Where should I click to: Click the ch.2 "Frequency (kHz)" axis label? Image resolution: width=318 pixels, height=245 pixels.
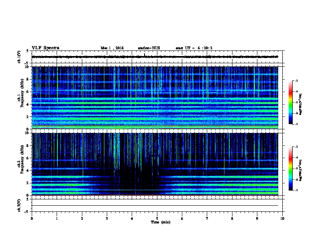click(22, 159)
